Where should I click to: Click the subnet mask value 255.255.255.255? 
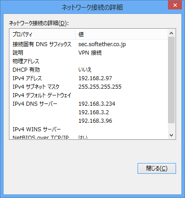pos(100,87)
